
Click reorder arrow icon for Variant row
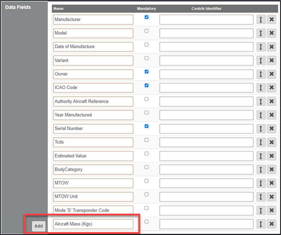[261, 61]
